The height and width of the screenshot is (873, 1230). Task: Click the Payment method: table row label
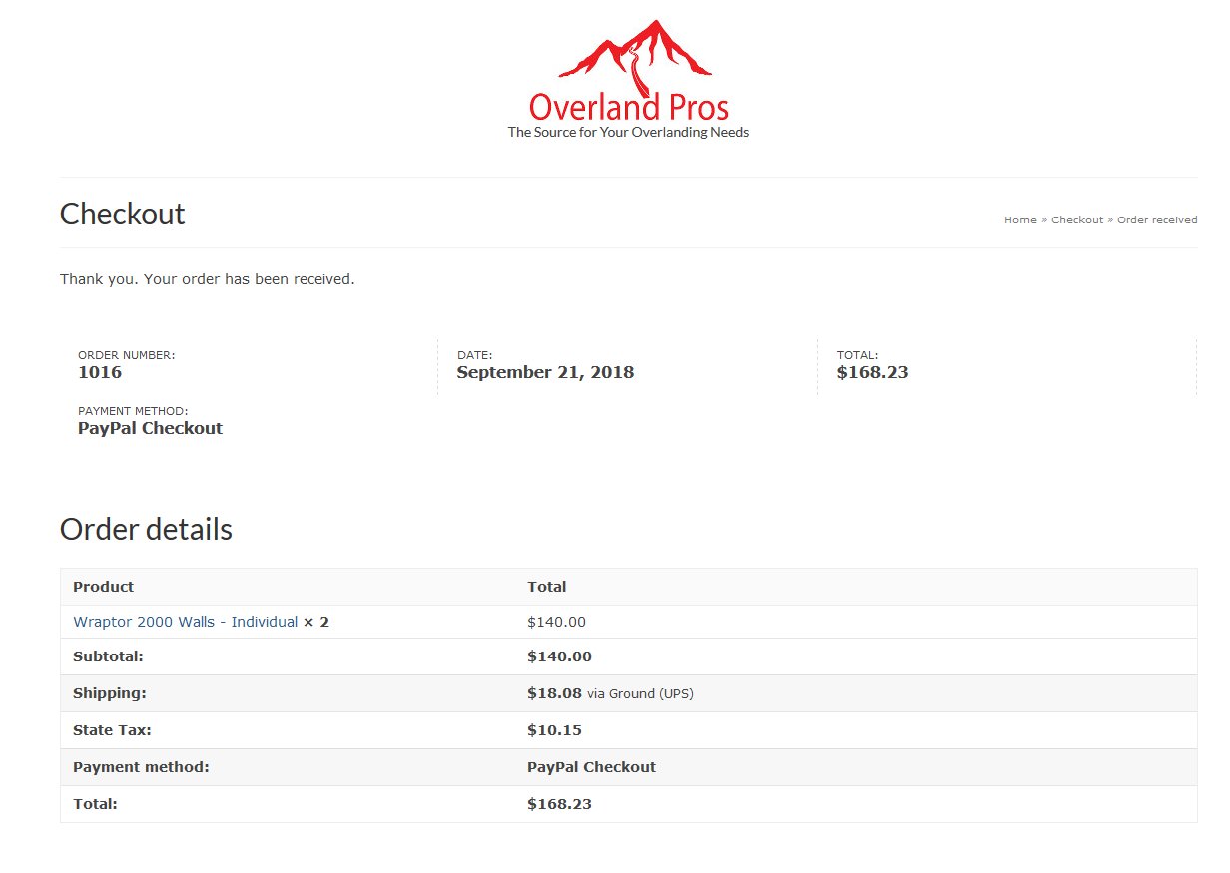(141, 767)
